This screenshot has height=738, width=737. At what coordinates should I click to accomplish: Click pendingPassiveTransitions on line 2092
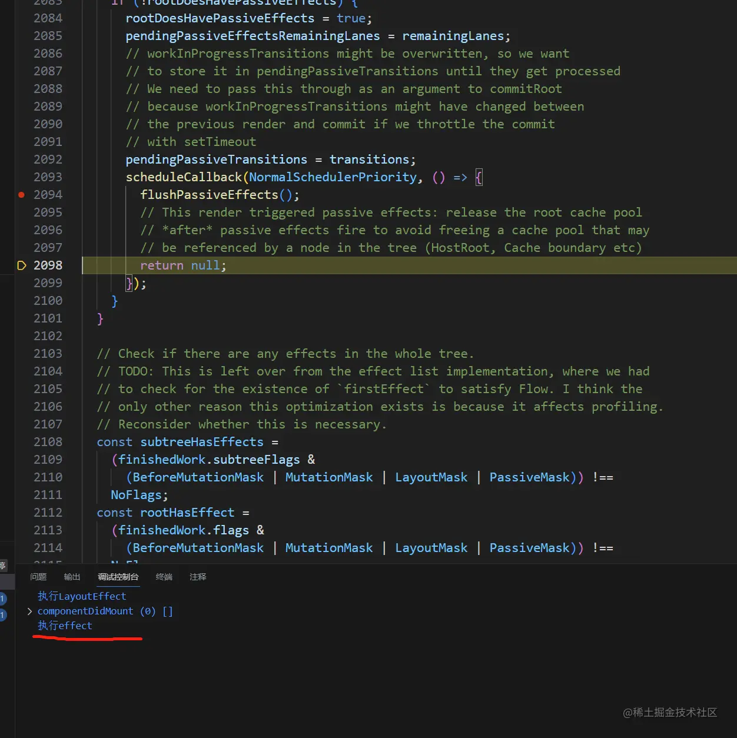click(216, 159)
